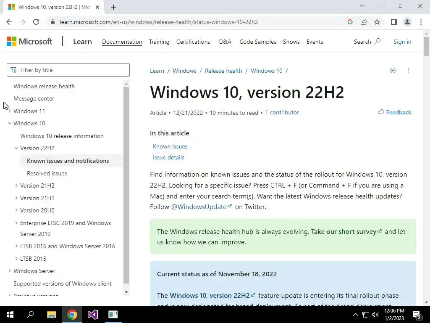Reload the page with the refresh icon
The height and width of the screenshot is (323, 430).
coord(36,22)
